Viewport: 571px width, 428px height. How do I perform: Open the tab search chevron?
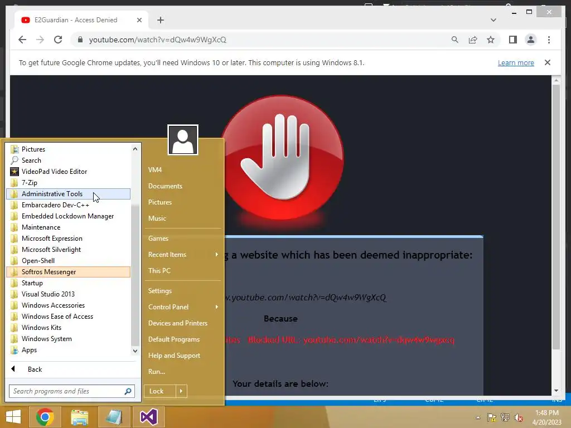point(493,20)
